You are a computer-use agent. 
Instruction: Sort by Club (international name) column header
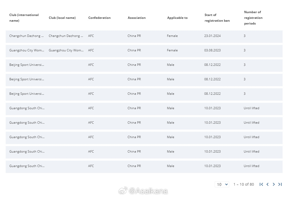24,18
